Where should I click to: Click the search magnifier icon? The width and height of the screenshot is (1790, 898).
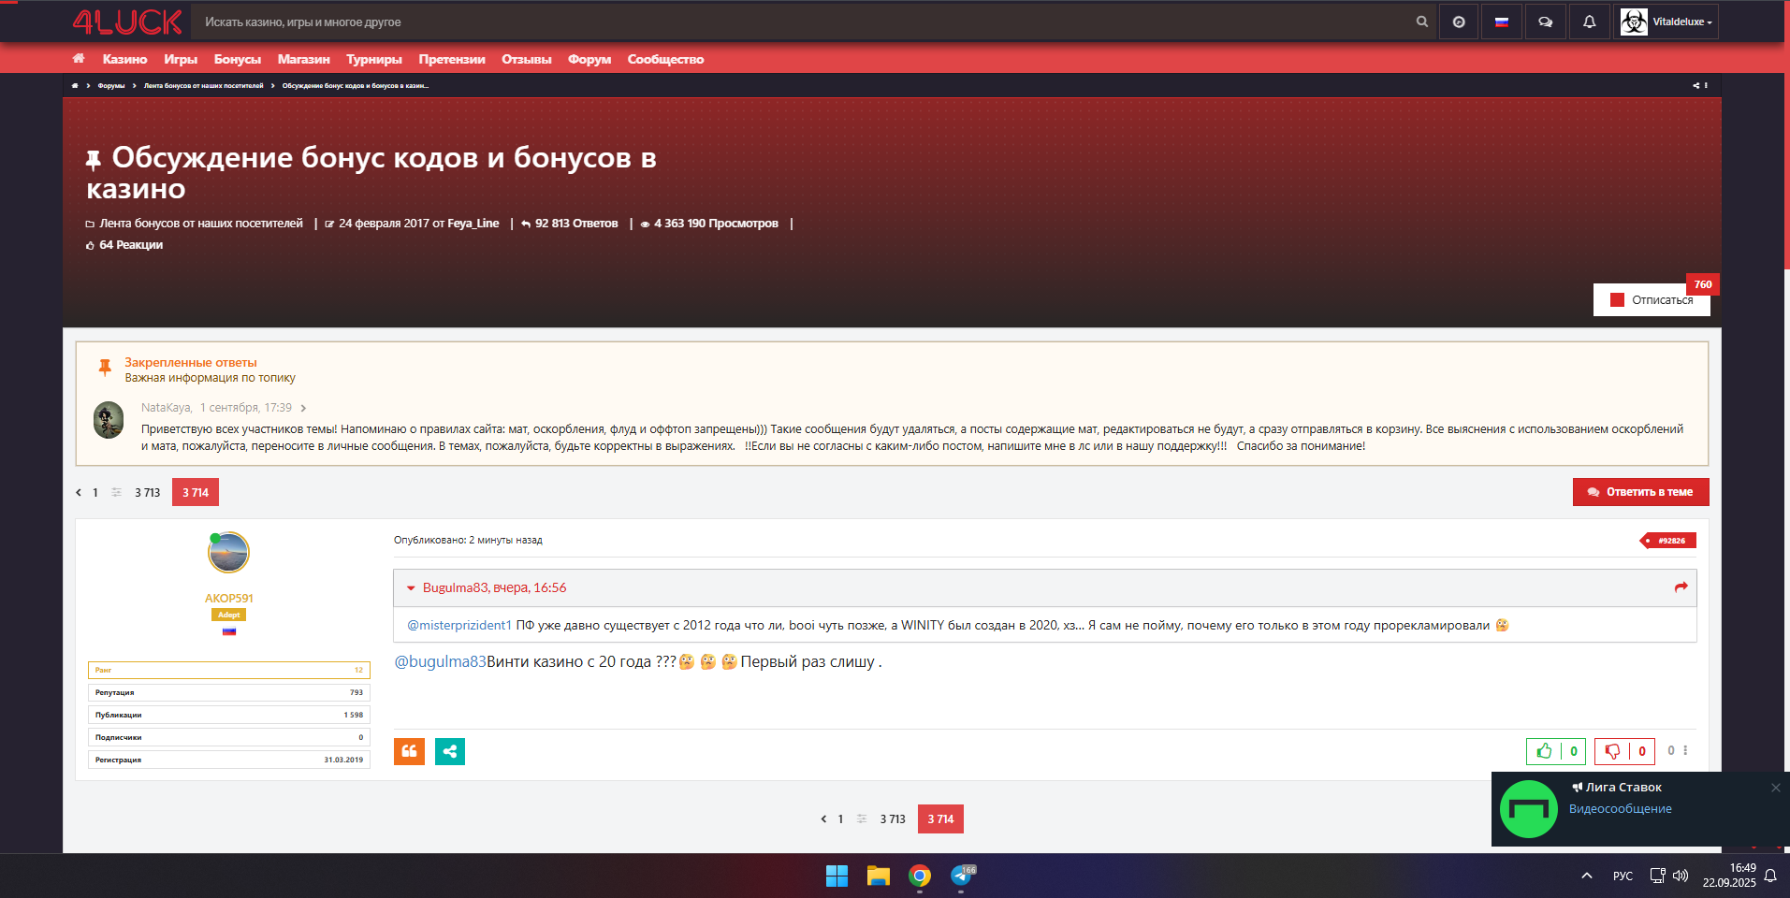pos(1421,22)
